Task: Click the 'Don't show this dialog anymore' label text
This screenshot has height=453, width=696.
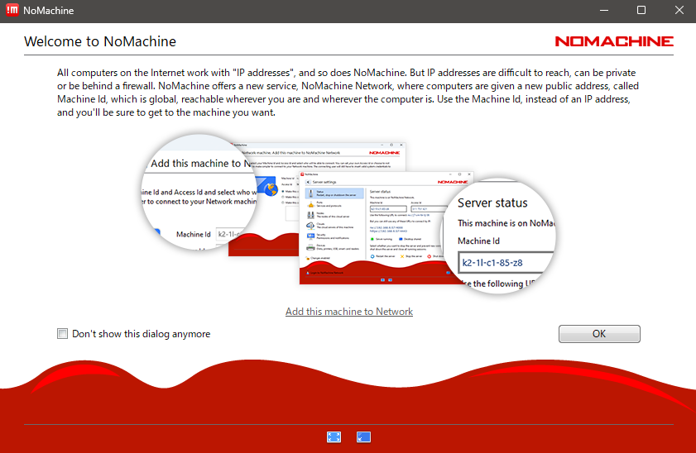Action: pyautogui.click(x=141, y=334)
